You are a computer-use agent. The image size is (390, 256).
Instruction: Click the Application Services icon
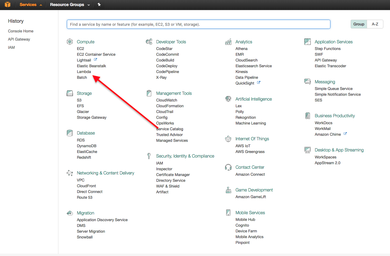coord(307,42)
